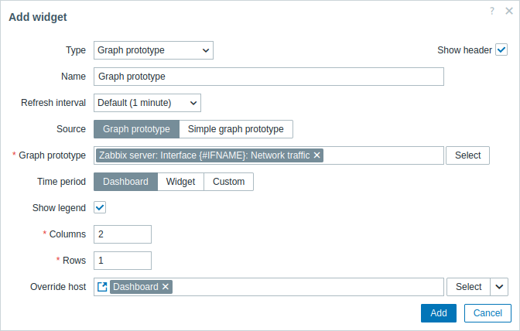Cancel the widget dialog
Viewport: 520px width, 331px height.
pyautogui.click(x=487, y=312)
